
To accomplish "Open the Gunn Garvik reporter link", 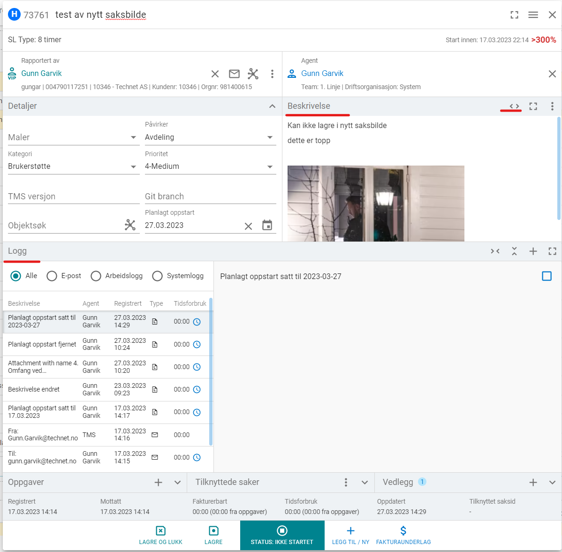I will (41, 74).
